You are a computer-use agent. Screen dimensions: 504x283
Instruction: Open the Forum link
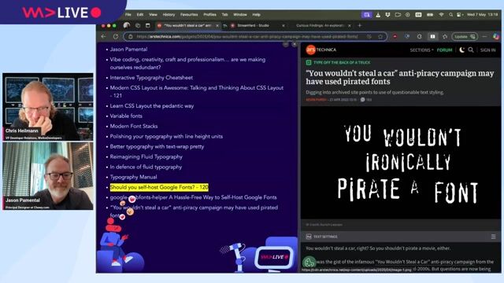(x=444, y=50)
